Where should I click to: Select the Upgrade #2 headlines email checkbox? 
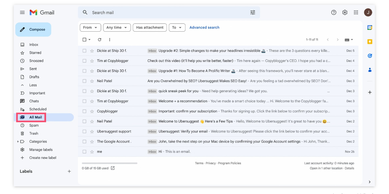pos(84,51)
